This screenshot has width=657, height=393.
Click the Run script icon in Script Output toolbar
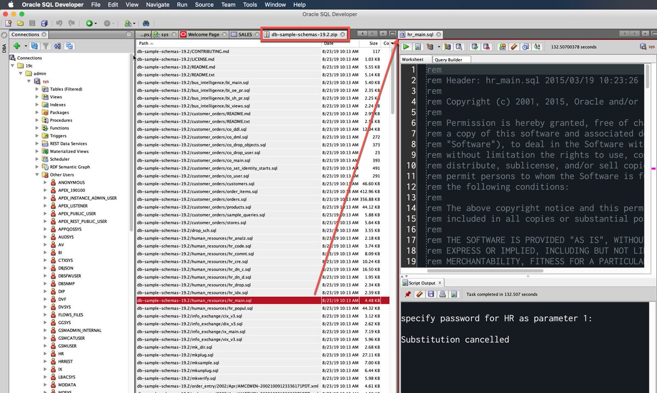(x=454, y=294)
